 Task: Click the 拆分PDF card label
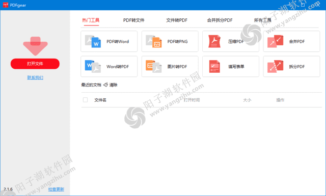point(296,67)
